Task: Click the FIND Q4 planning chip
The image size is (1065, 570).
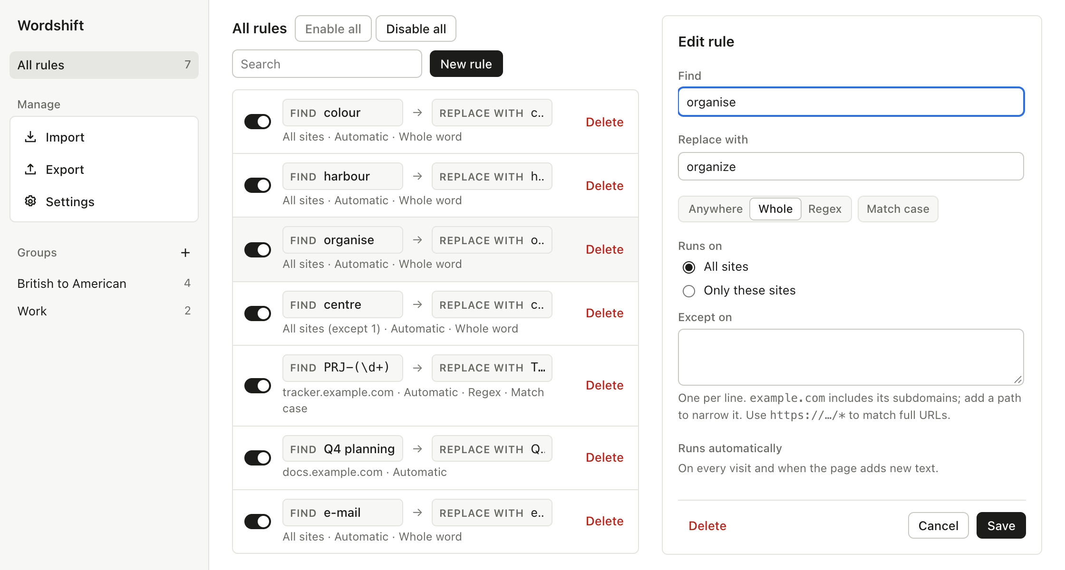Action: [342, 448]
